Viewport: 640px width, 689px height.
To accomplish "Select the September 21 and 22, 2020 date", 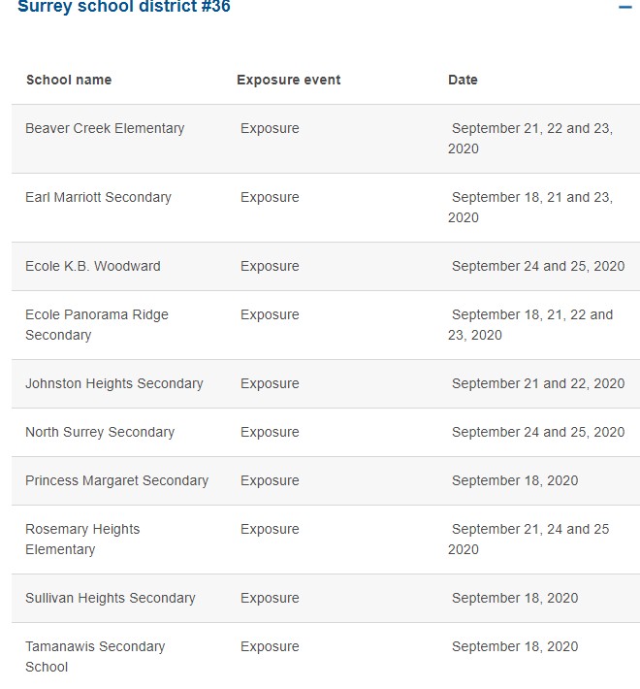I will coord(538,383).
